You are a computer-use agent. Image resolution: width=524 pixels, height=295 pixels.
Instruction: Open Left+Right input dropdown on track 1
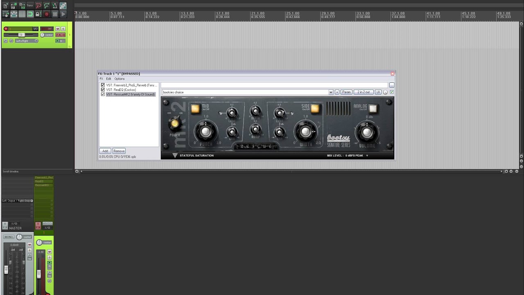27,41
